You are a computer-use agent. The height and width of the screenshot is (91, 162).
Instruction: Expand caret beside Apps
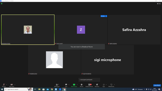point(106,85)
